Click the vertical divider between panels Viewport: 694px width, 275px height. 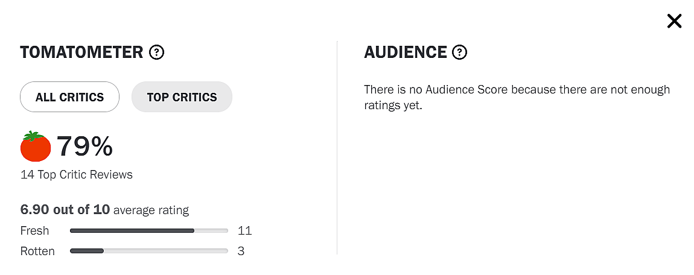tap(337, 148)
